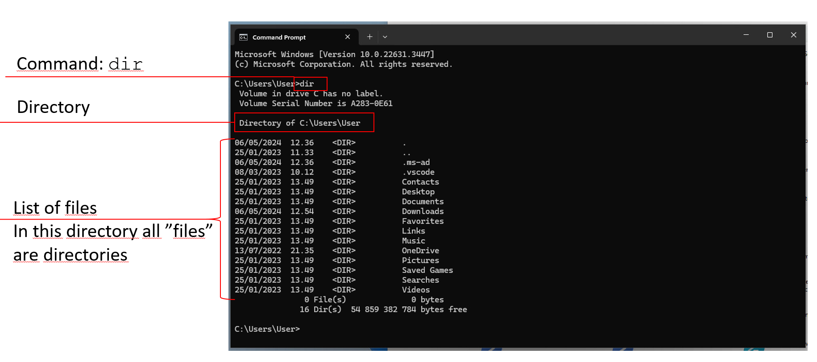Click the 'Command: dir' annotation label
The width and height of the screenshot is (817, 362).
click(x=79, y=64)
